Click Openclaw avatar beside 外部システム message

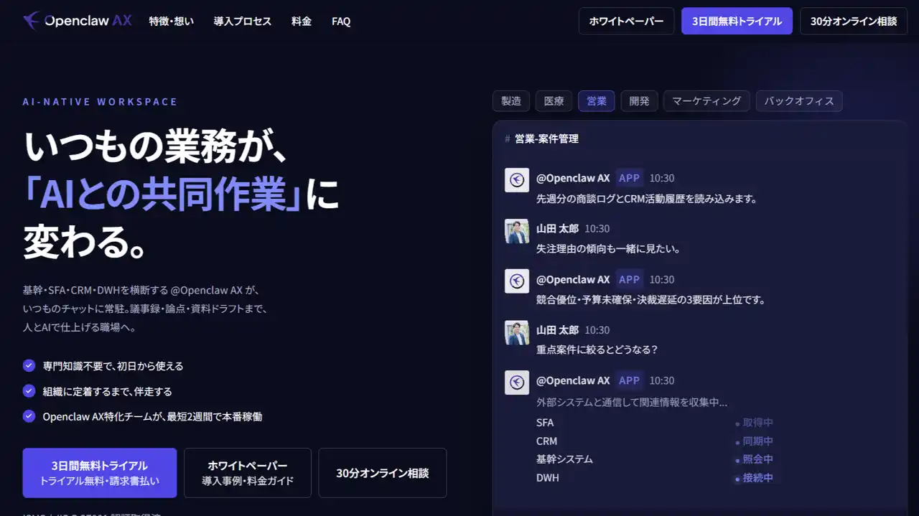coord(517,383)
